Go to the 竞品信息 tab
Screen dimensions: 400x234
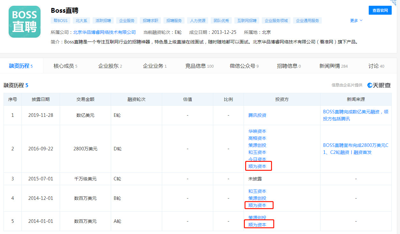[x=200, y=66]
